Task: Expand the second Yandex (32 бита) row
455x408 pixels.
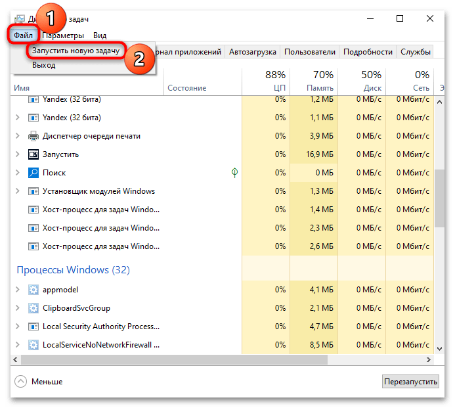Action: [x=18, y=118]
